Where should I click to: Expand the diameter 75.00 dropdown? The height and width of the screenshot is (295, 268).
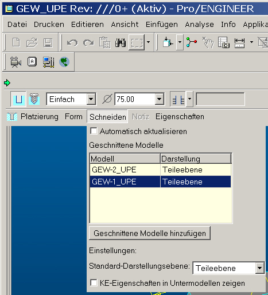point(159,99)
